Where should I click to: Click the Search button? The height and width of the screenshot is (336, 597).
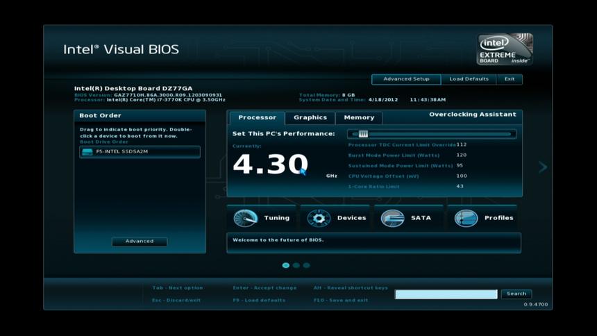point(516,294)
